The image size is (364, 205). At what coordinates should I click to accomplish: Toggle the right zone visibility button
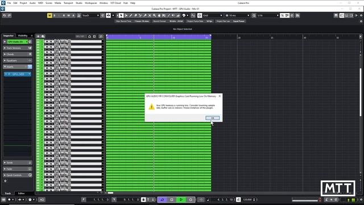(x=351, y=15)
